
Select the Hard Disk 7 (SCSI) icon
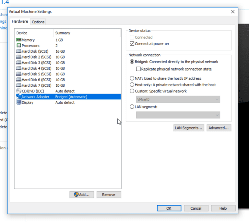(18, 85)
